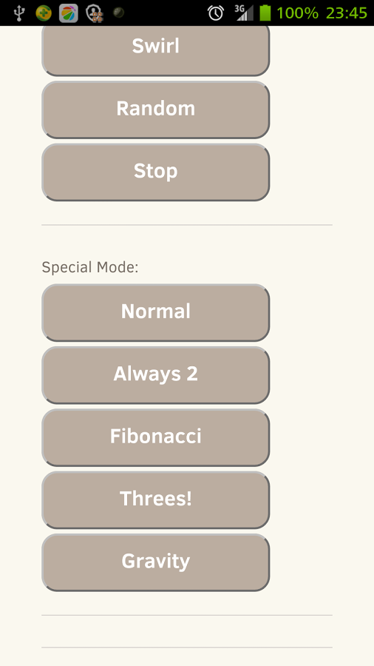Viewport: 374px width, 666px height.
Task: Tap the green battery icon
Action: (x=265, y=13)
